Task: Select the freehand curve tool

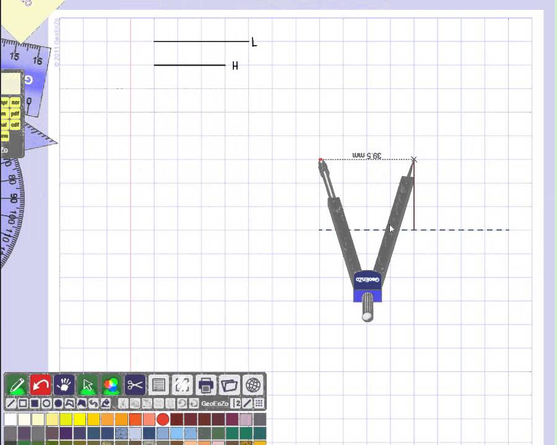Action: pyautogui.click(x=93, y=404)
